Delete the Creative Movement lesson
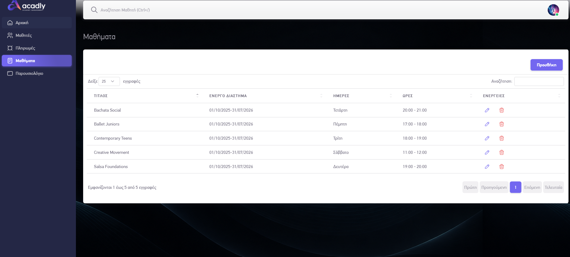 [x=502, y=152]
